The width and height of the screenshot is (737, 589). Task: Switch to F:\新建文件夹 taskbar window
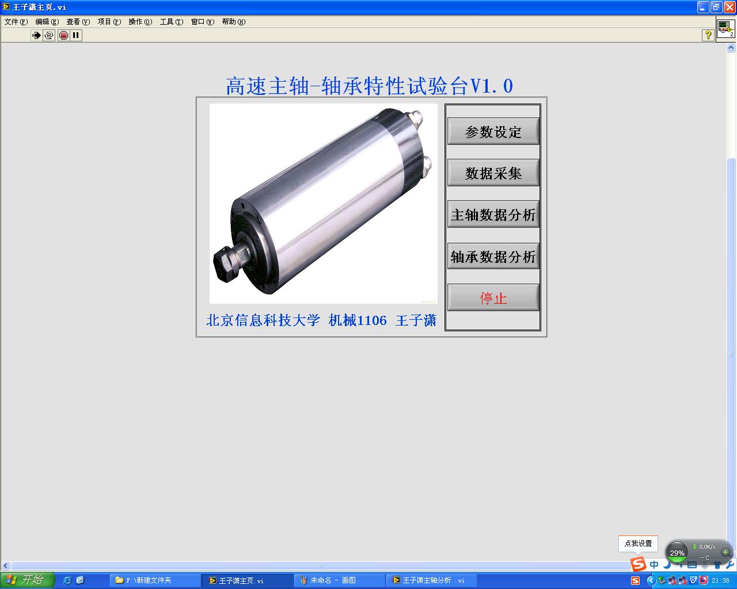click(155, 580)
